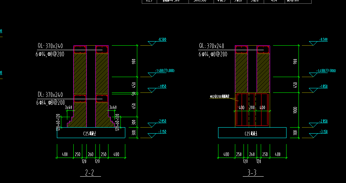The height and width of the screenshot is (183, 346).
Task: Click "900" vertical dimension in section 2-2
Action: (x=134, y=62)
